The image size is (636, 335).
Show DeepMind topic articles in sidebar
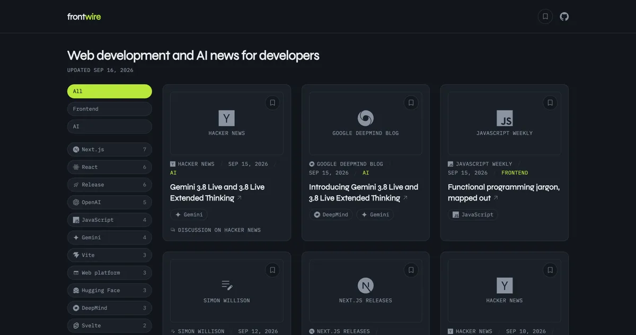pyautogui.click(x=110, y=308)
